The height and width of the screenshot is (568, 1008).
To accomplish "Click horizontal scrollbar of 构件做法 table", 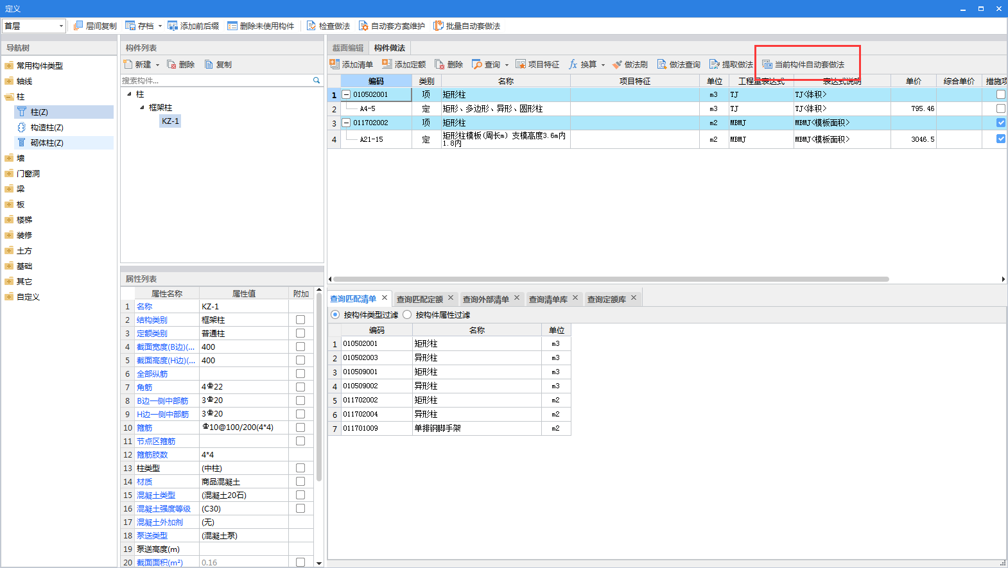I will click(x=611, y=279).
